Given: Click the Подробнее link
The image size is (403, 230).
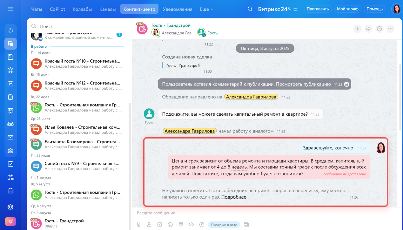Looking at the screenshot, I should (234, 197).
